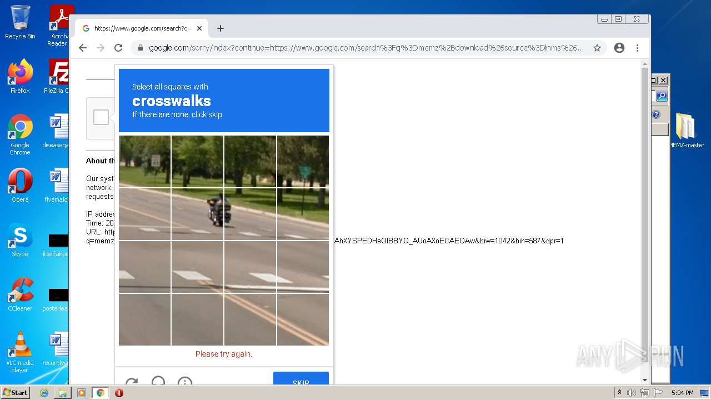
Task: Open captcha help information icon
Action: [x=185, y=382]
